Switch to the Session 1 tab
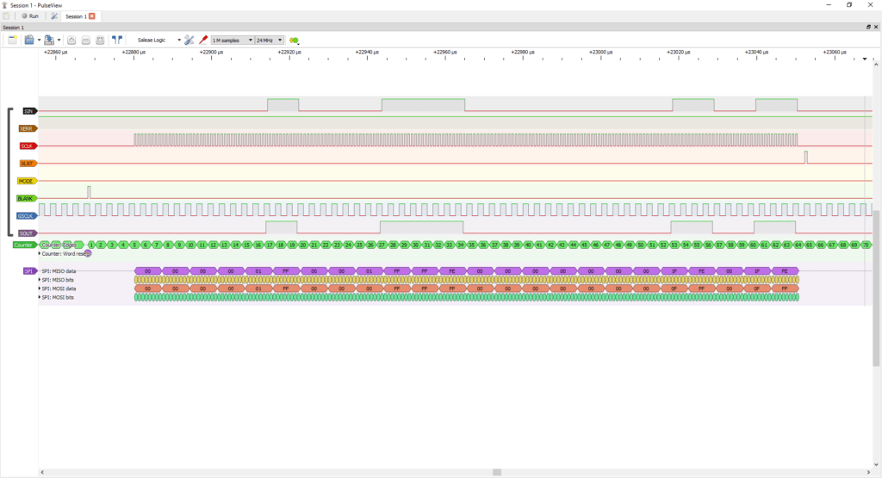This screenshot has width=882, height=478. pyautogui.click(x=76, y=16)
